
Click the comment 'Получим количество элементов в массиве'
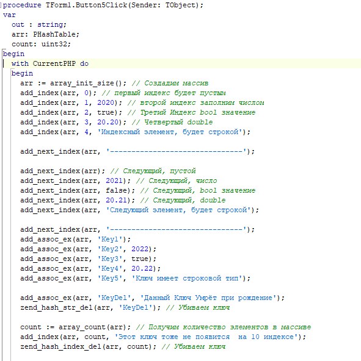[x=224, y=327]
